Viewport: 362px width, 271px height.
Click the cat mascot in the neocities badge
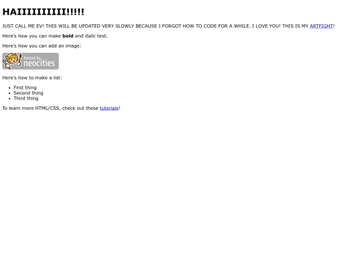[x=12, y=61]
